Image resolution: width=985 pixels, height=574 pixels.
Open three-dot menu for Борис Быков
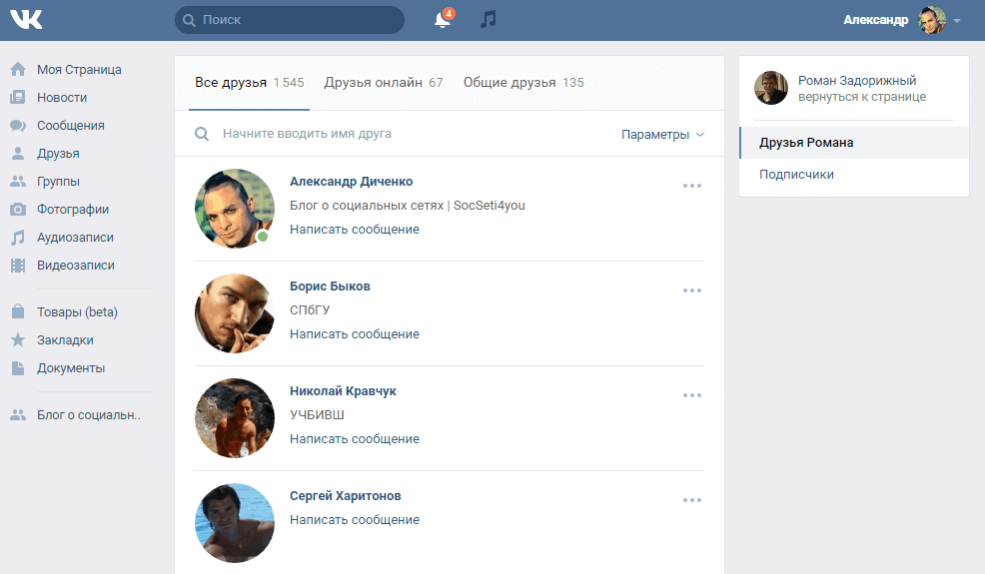pos(692,290)
